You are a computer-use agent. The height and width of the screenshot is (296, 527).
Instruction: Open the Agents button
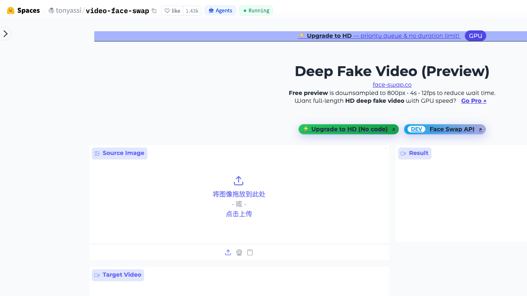[x=220, y=11]
